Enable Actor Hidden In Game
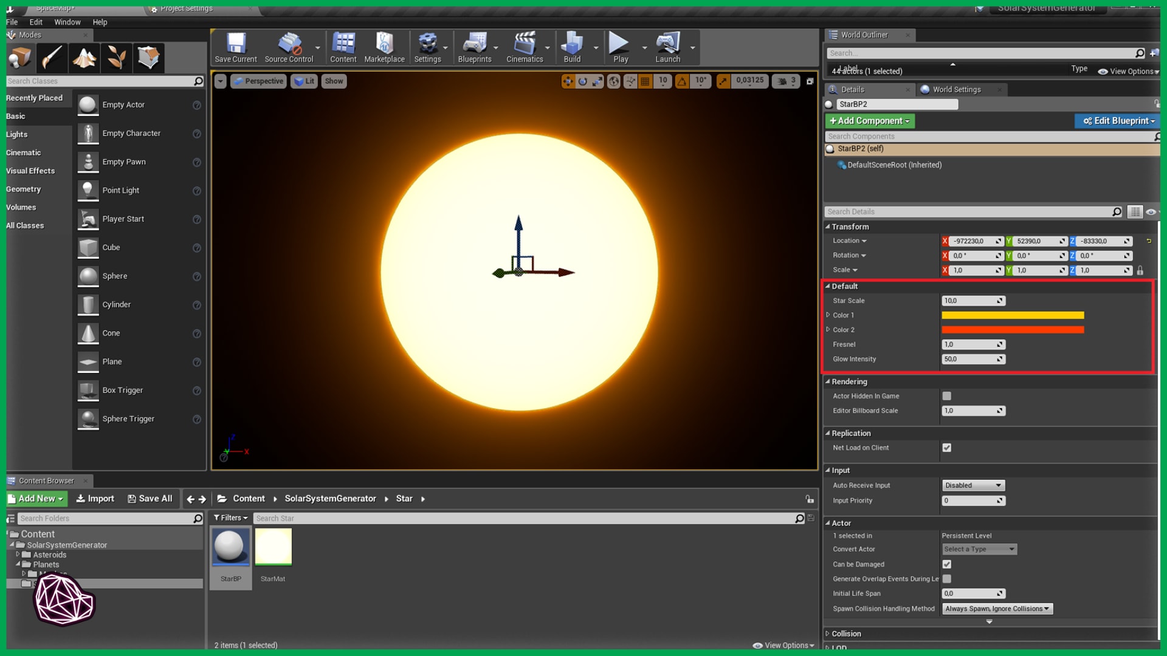The height and width of the screenshot is (656, 1167). point(946,395)
